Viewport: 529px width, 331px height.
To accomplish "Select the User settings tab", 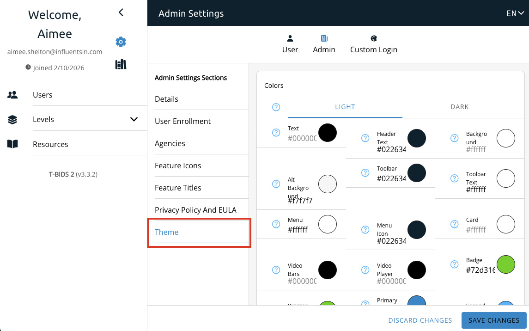I will [x=290, y=44].
